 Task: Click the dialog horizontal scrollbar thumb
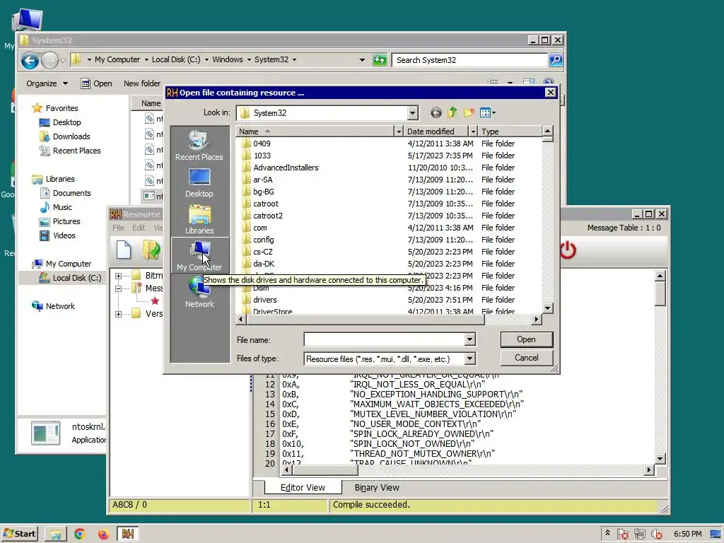click(366, 319)
